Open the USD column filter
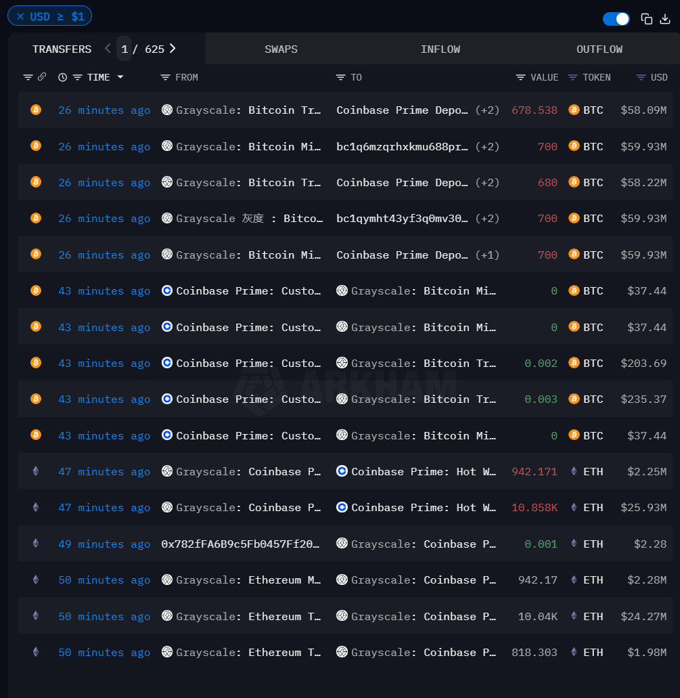This screenshot has width=680, height=698. pos(639,77)
